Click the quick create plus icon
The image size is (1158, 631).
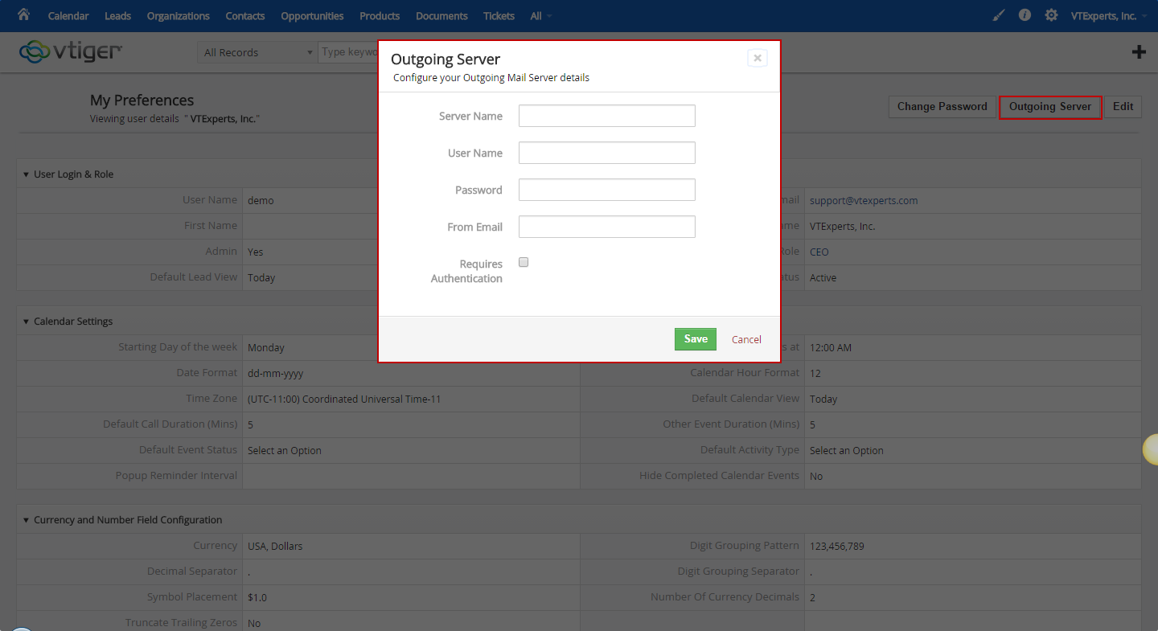[x=1139, y=52]
